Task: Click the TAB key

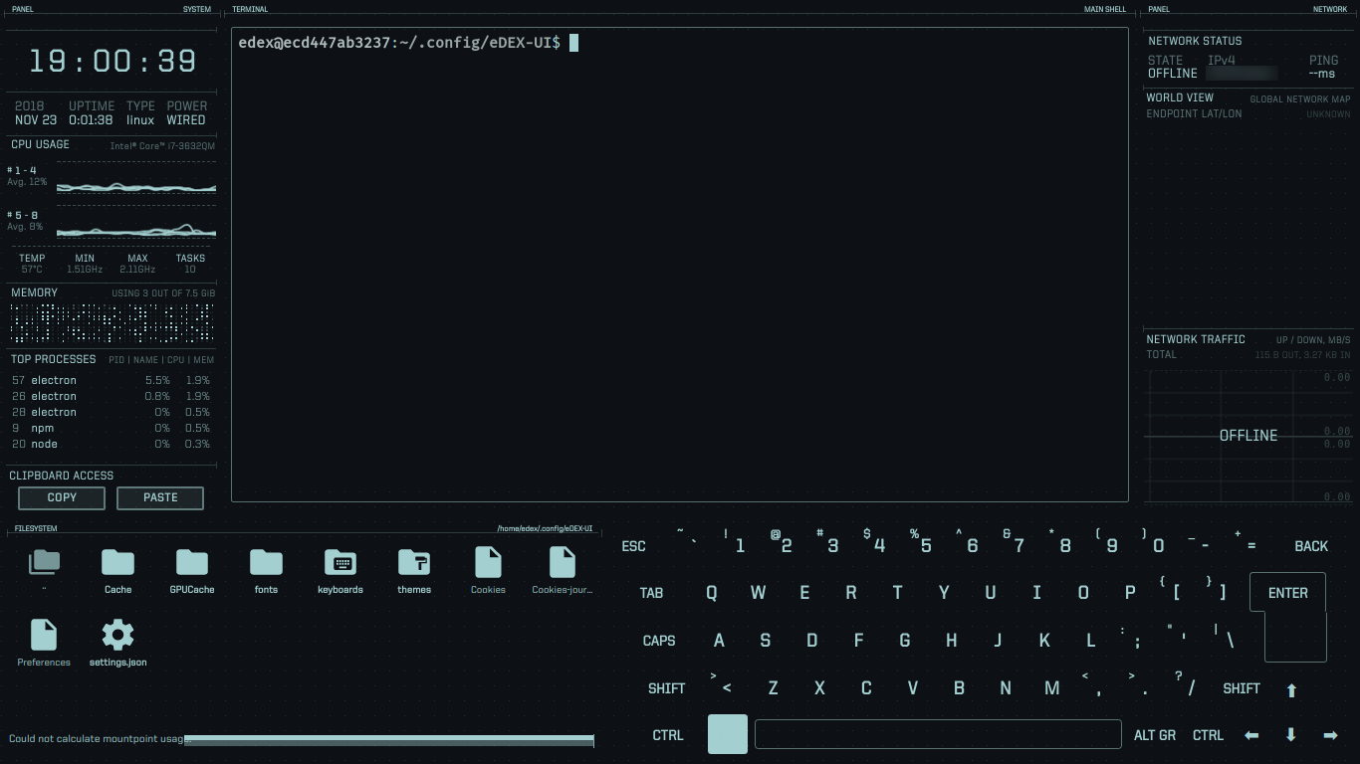Action: [x=651, y=593]
